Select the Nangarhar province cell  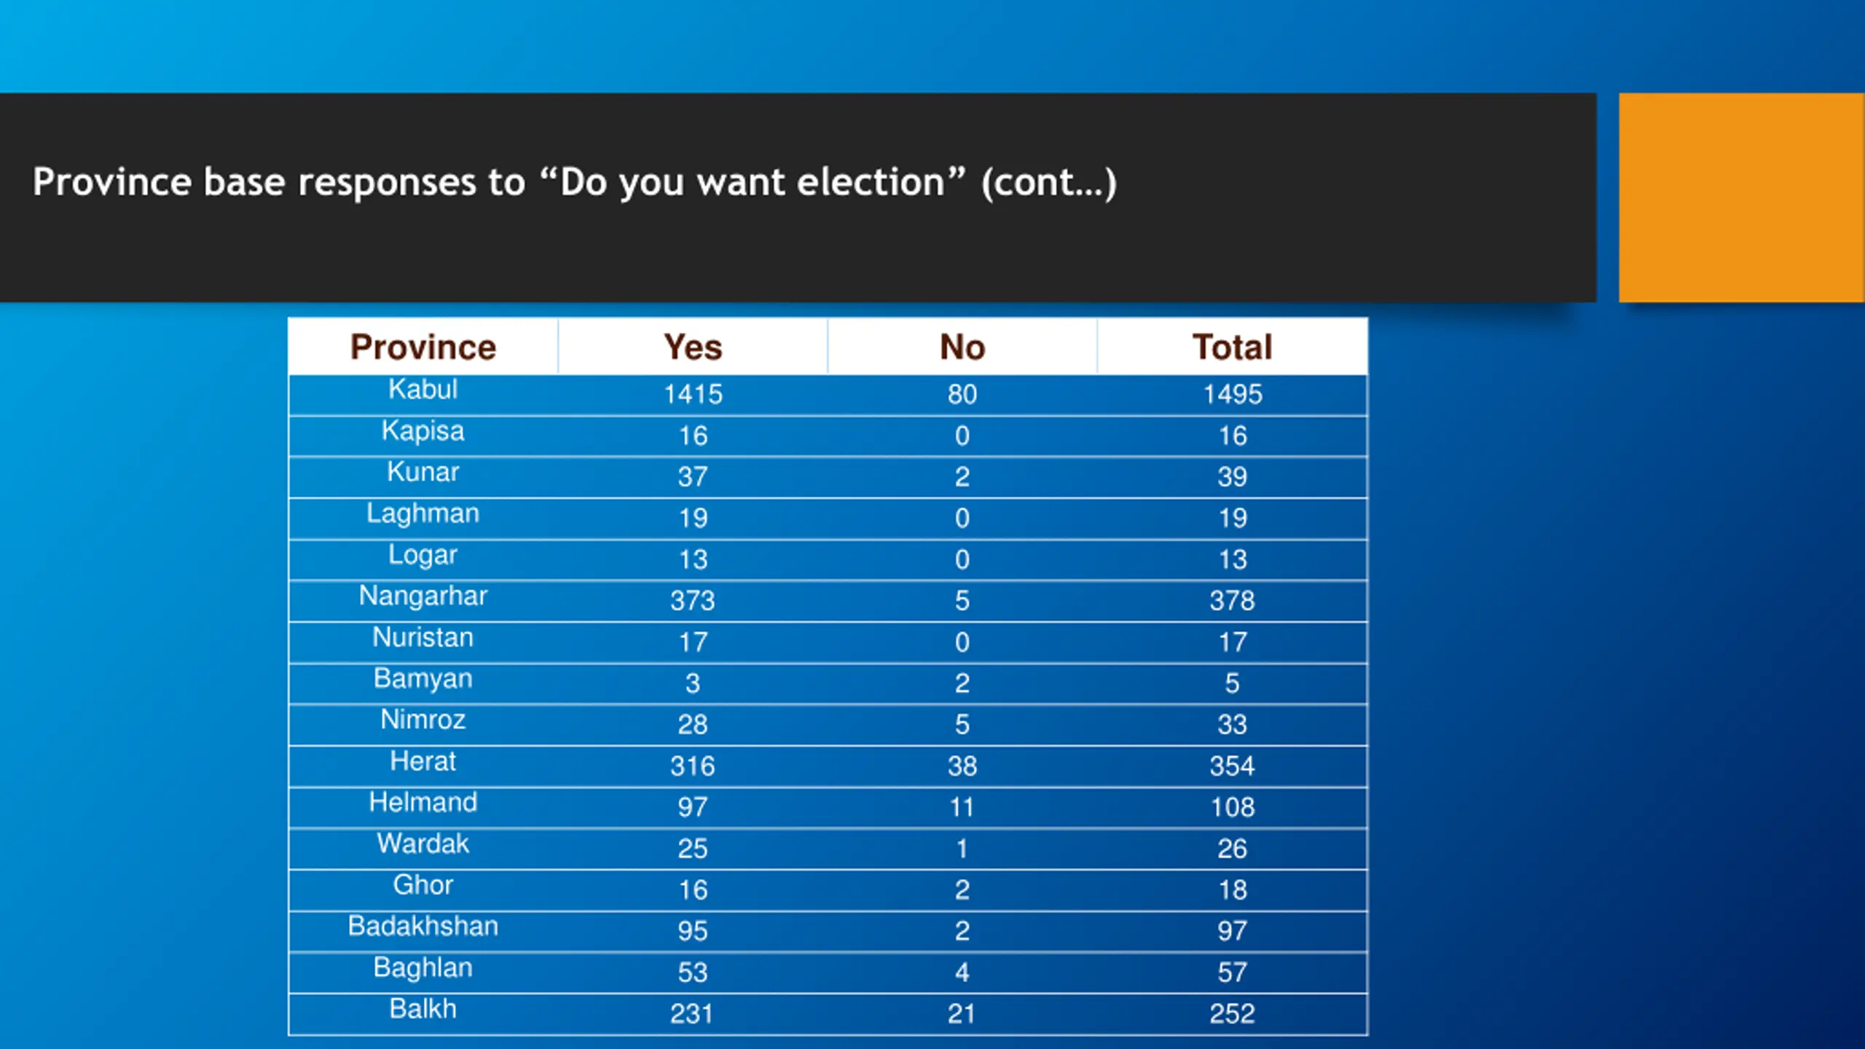(423, 596)
